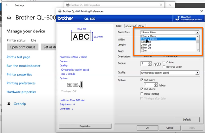Click the printer icon in Printing Preferences title
205x133 pixels.
[x=60, y=11]
